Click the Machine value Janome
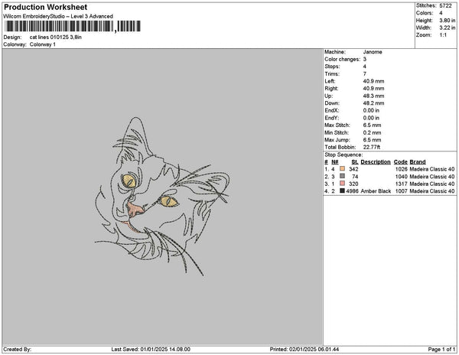This screenshot has width=459, height=355. tap(372, 52)
